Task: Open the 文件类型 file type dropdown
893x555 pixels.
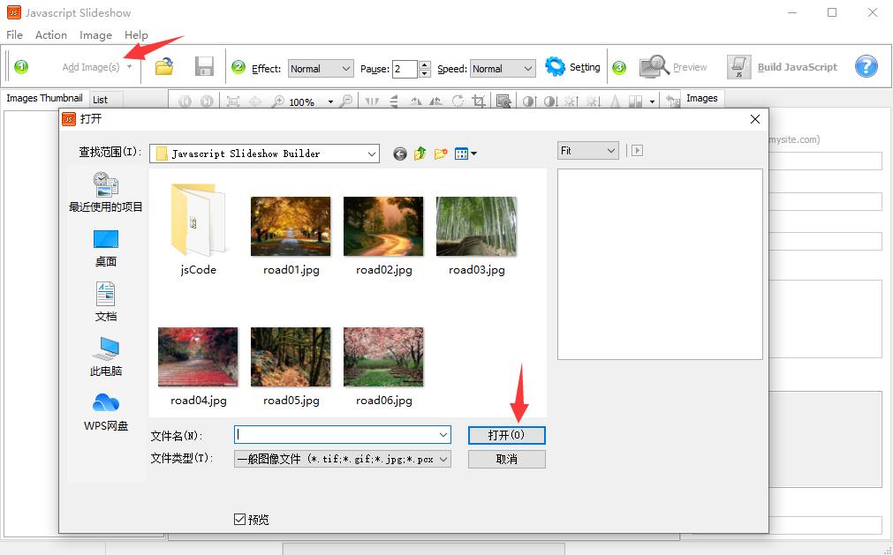Action: [343, 459]
